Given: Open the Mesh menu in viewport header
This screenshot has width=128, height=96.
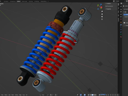Looking at the screenshot, I should coord(13,95).
